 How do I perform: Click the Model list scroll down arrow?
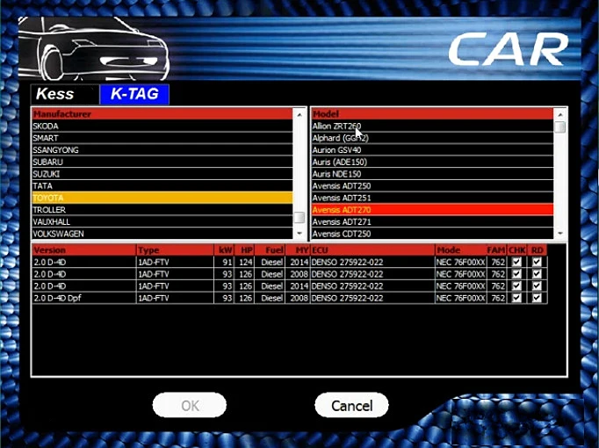pos(560,233)
